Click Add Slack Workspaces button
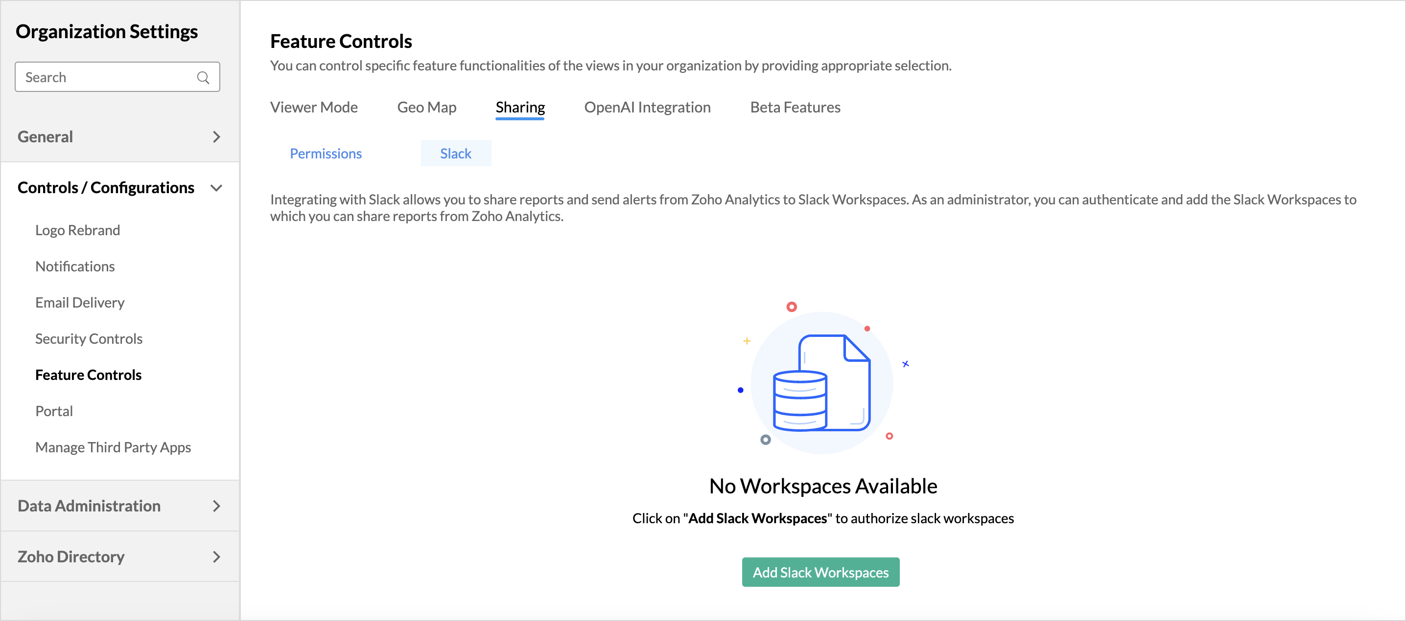The height and width of the screenshot is (621, 1406). pos(820,572)
